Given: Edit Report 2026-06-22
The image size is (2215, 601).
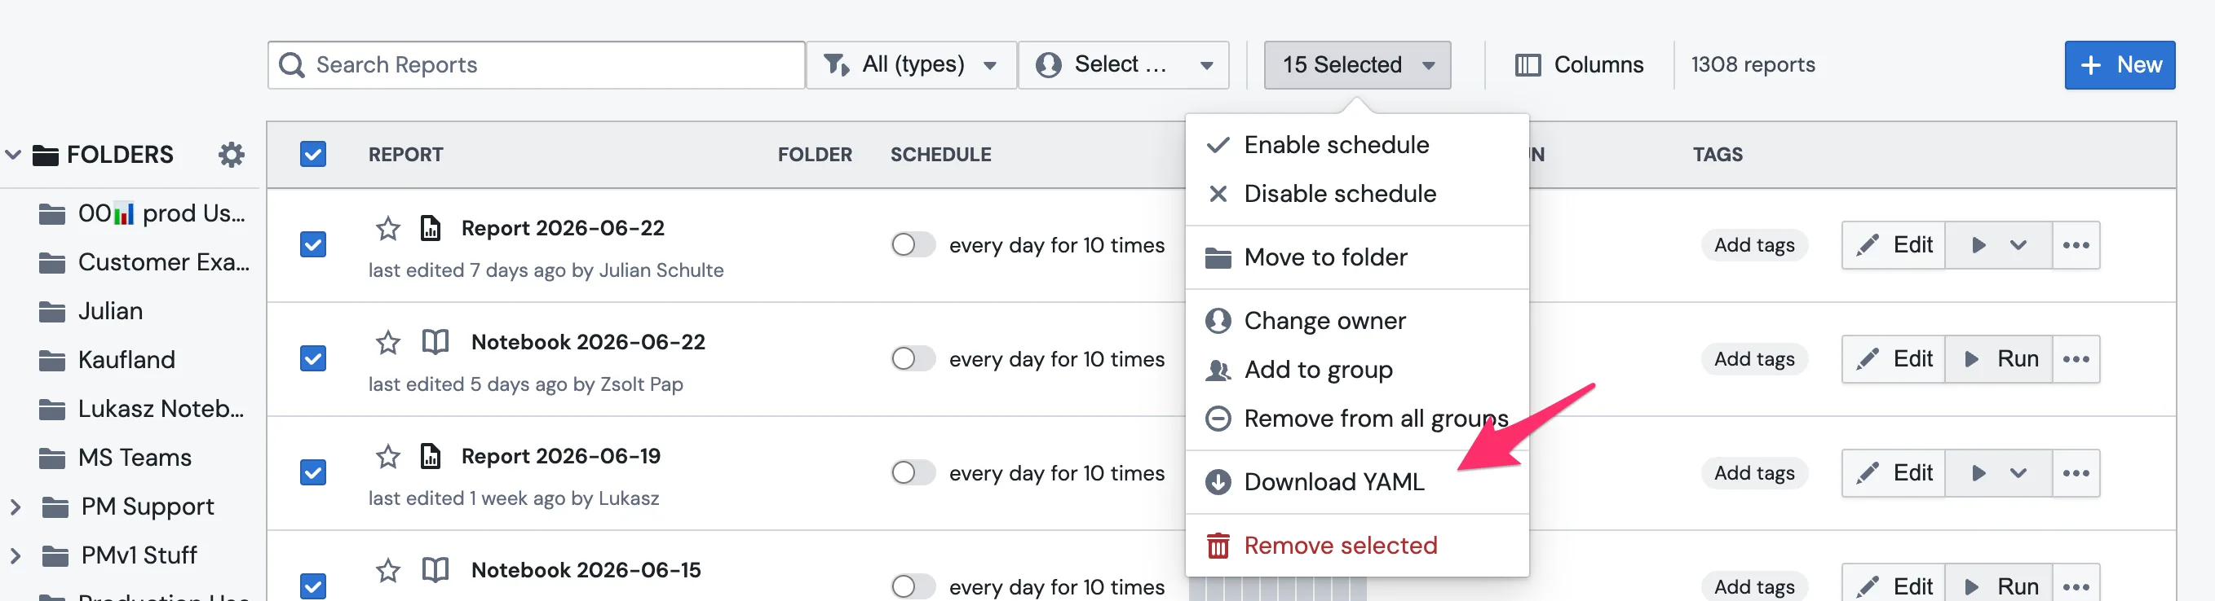Looking at the screenshot, I should click(x=1894, y=246).
